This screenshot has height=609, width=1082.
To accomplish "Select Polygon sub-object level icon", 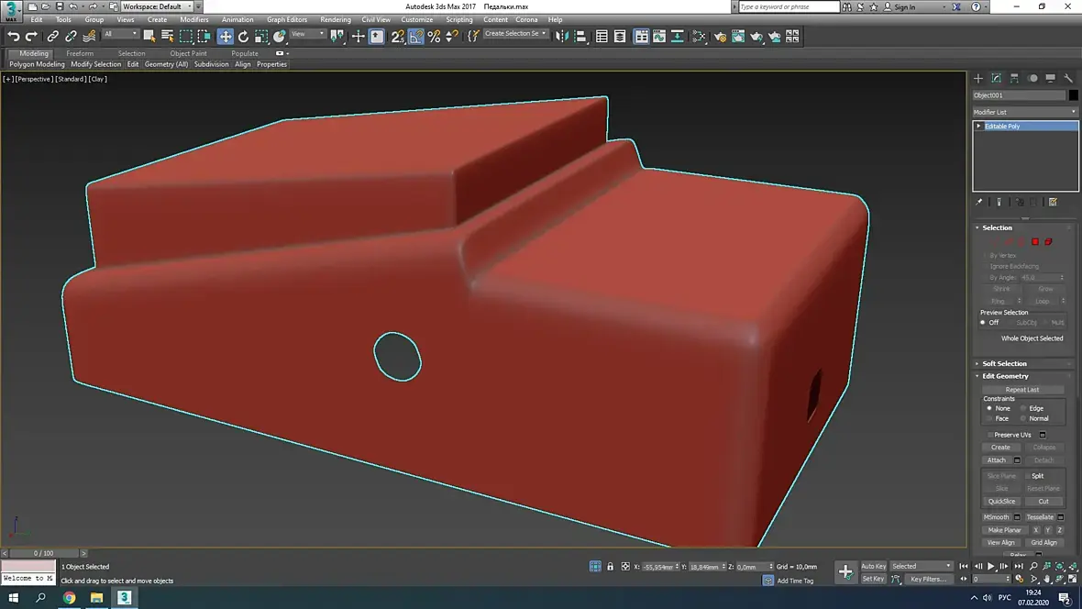I will click(1035, 241).
